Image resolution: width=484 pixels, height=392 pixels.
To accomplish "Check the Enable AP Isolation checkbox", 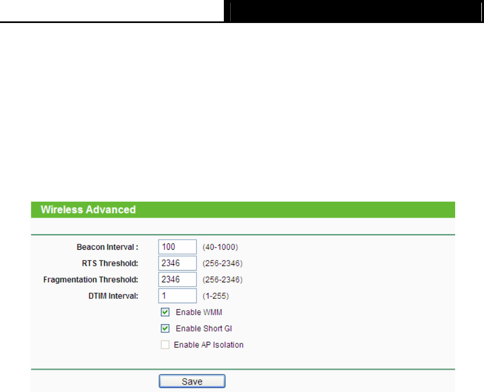I will click(x=165, y=345).
